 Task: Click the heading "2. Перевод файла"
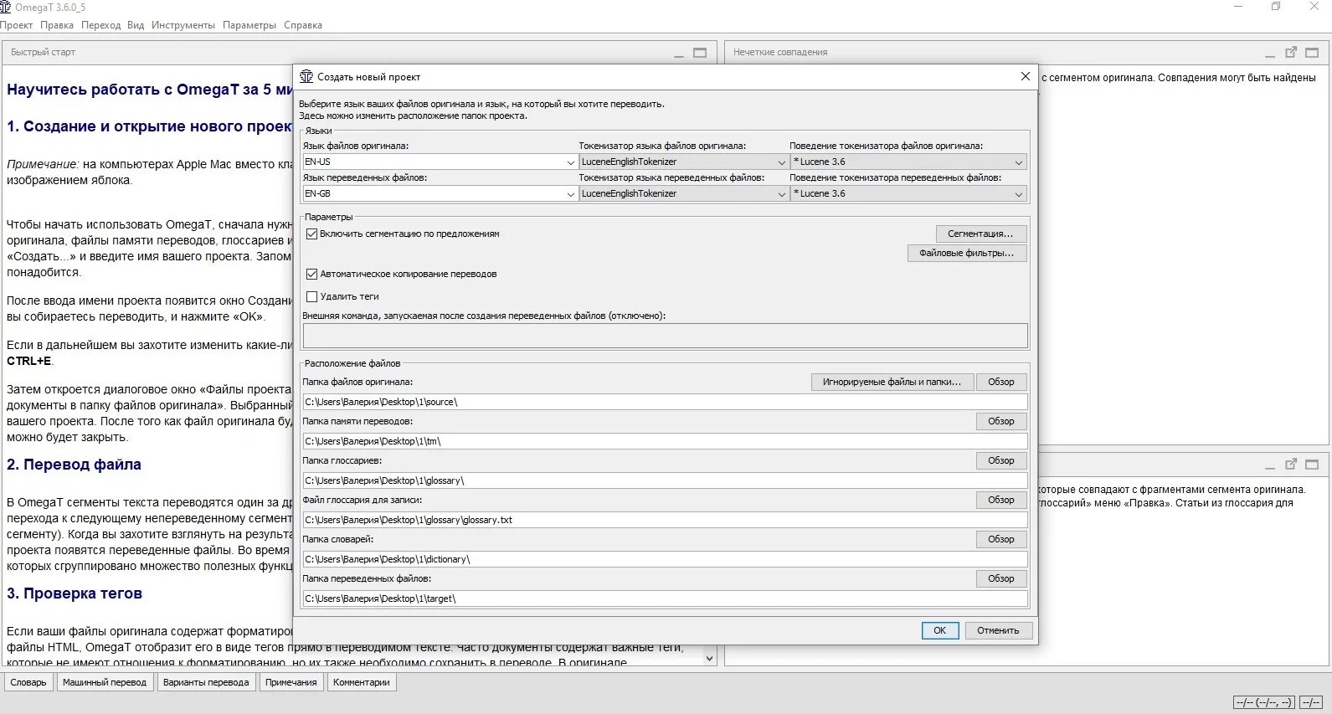click(x=74, y=465)
